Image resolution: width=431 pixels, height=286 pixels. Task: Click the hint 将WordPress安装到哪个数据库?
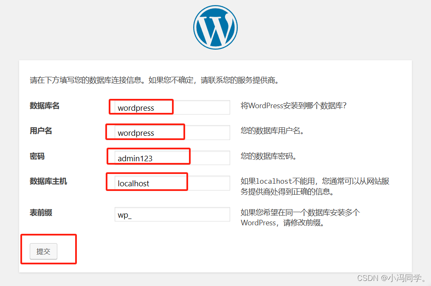(x=293, y=106)
